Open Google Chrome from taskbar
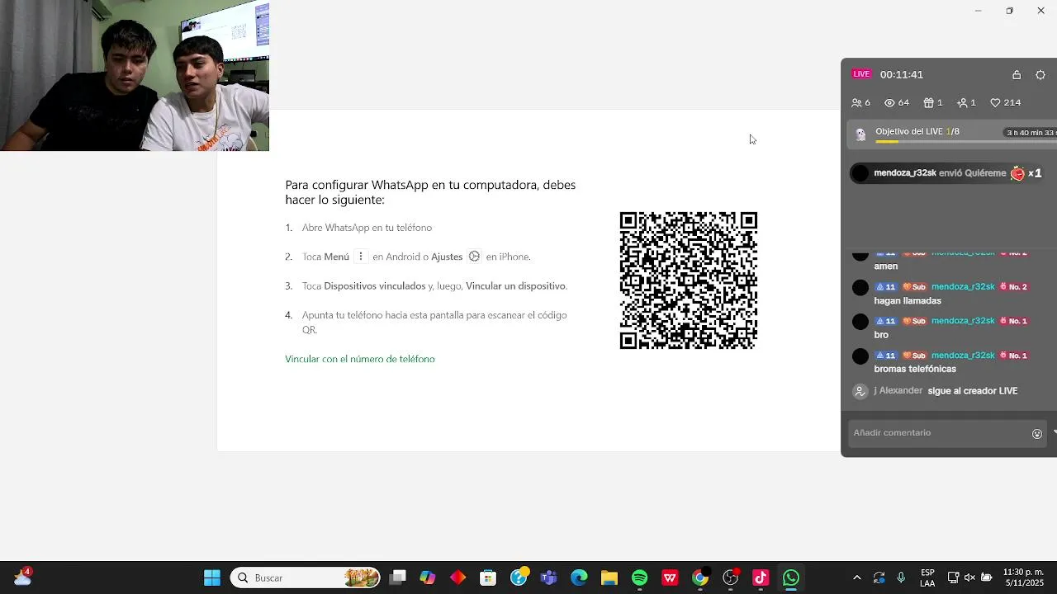Viewport: 1057px width, 594px height. coord(700,577)
